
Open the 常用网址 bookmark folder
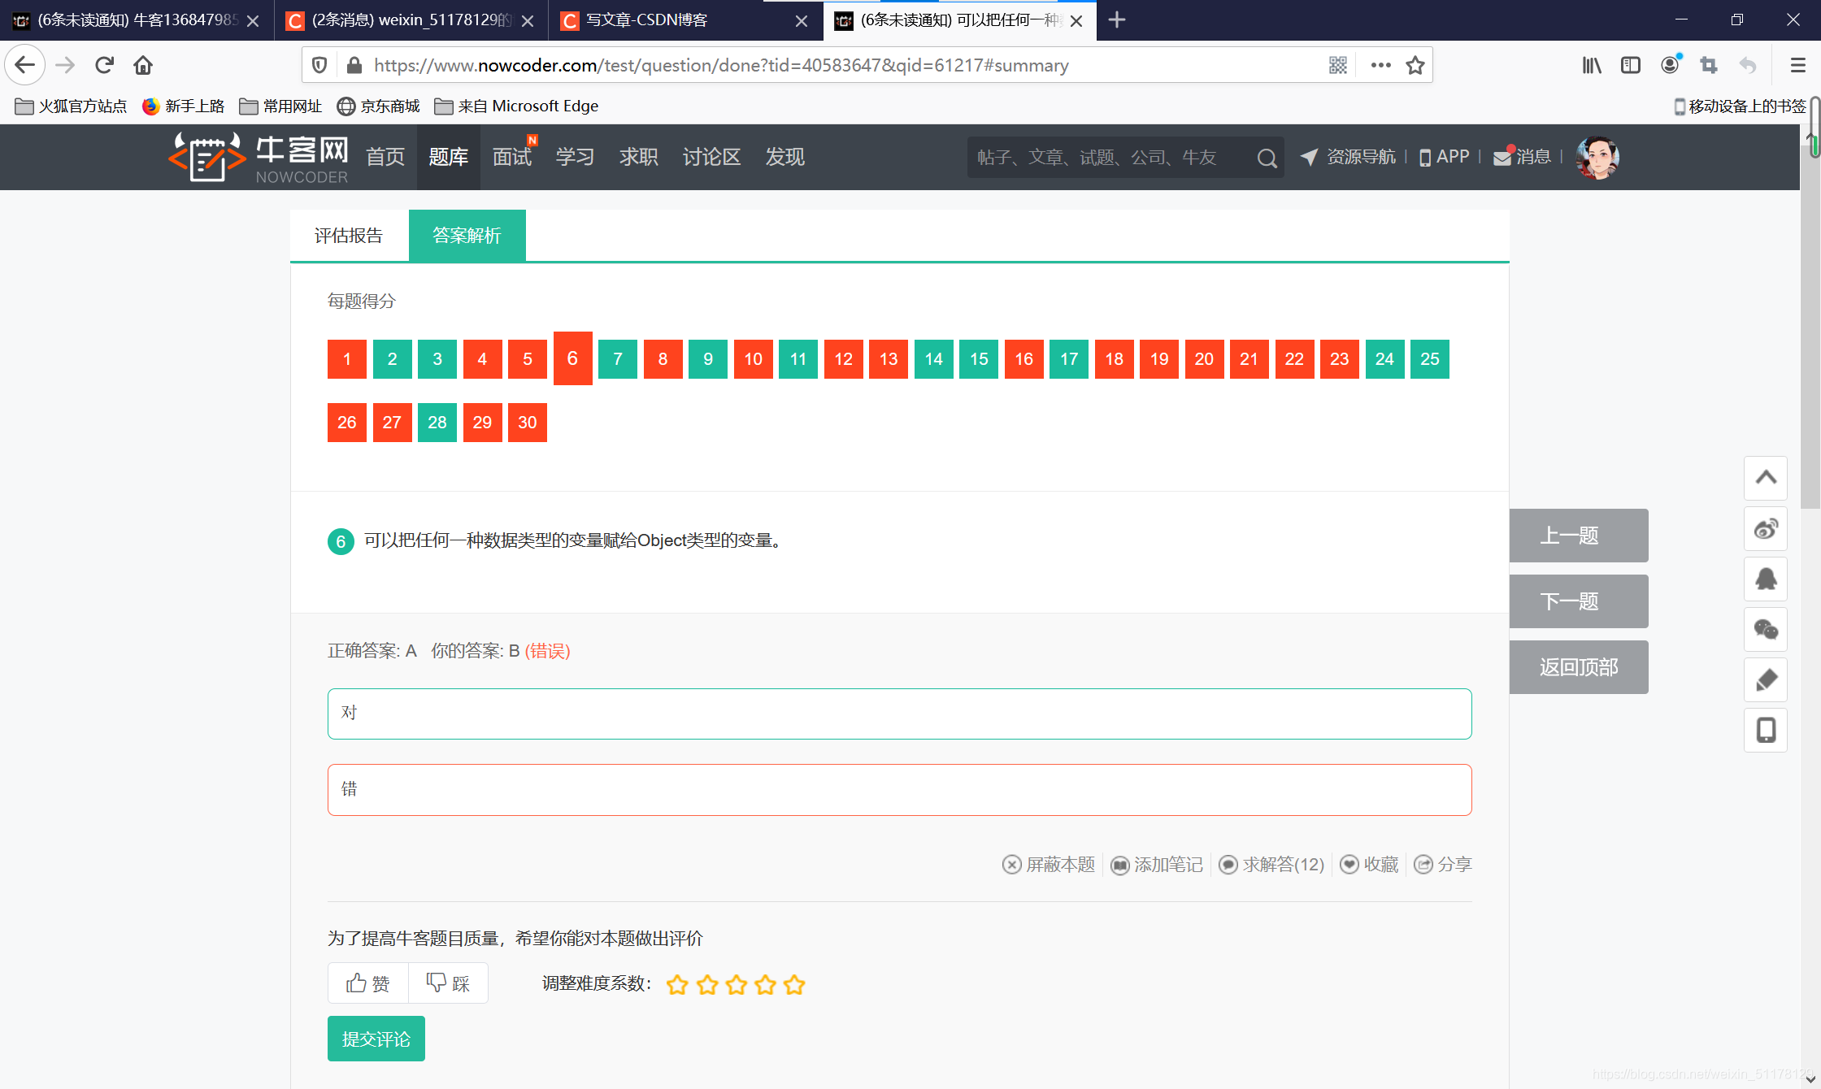click(280, 106)
